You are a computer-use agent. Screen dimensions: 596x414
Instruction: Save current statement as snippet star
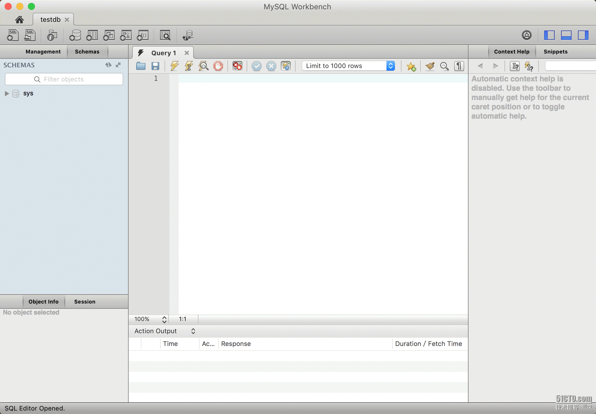[411, 66]
